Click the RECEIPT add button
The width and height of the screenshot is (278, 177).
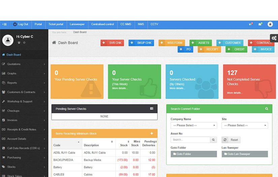[x=209, y=49]
